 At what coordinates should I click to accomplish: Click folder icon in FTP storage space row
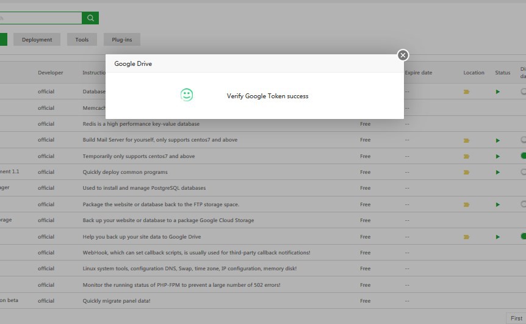467,204
